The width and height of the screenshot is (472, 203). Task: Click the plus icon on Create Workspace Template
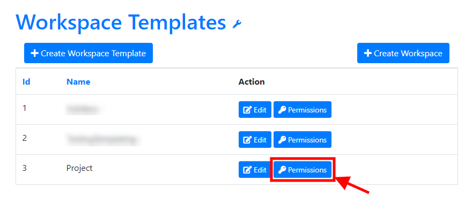(x=35, y=53)
